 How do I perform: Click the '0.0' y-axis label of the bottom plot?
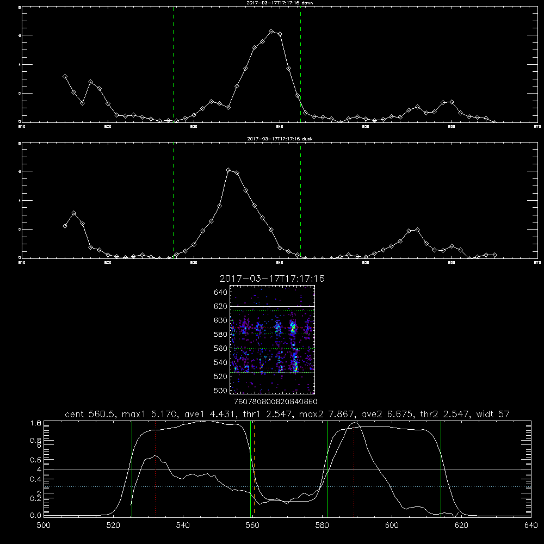coord(35,515)
